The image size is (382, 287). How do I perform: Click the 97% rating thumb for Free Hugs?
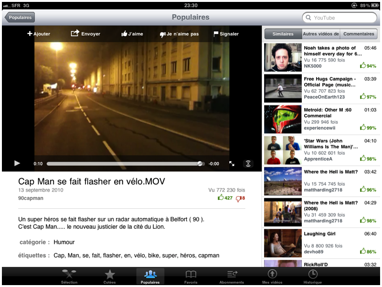[x=363, y=96]
